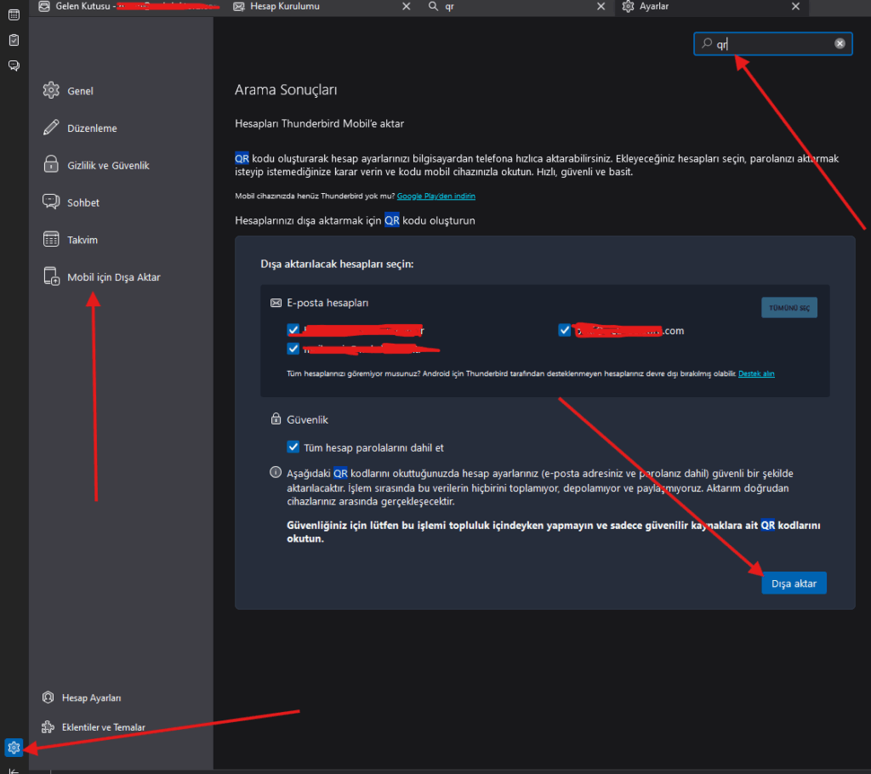This screenshot has width=871, height=774.
Task: Open the Google Play'den indirin link
Action: (436, 196)
